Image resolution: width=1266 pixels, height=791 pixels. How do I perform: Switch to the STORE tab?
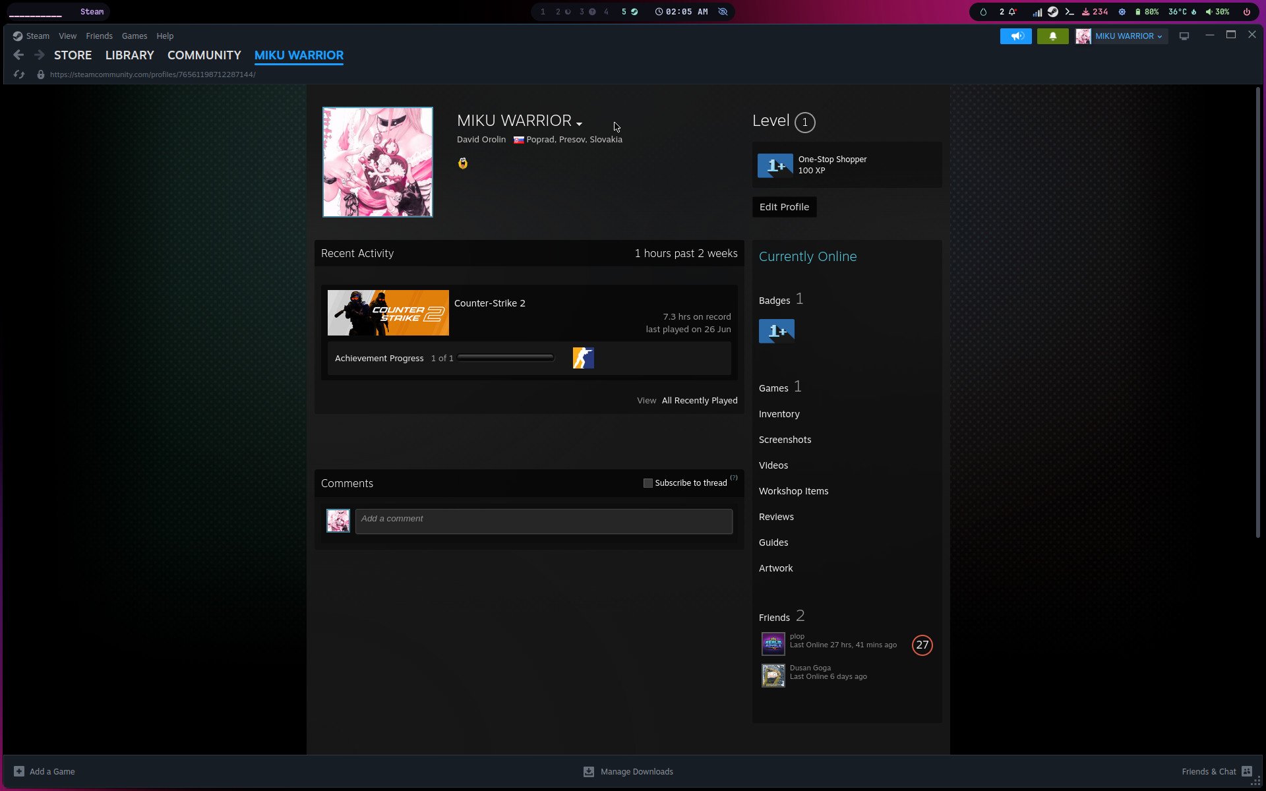coord(73,55)
